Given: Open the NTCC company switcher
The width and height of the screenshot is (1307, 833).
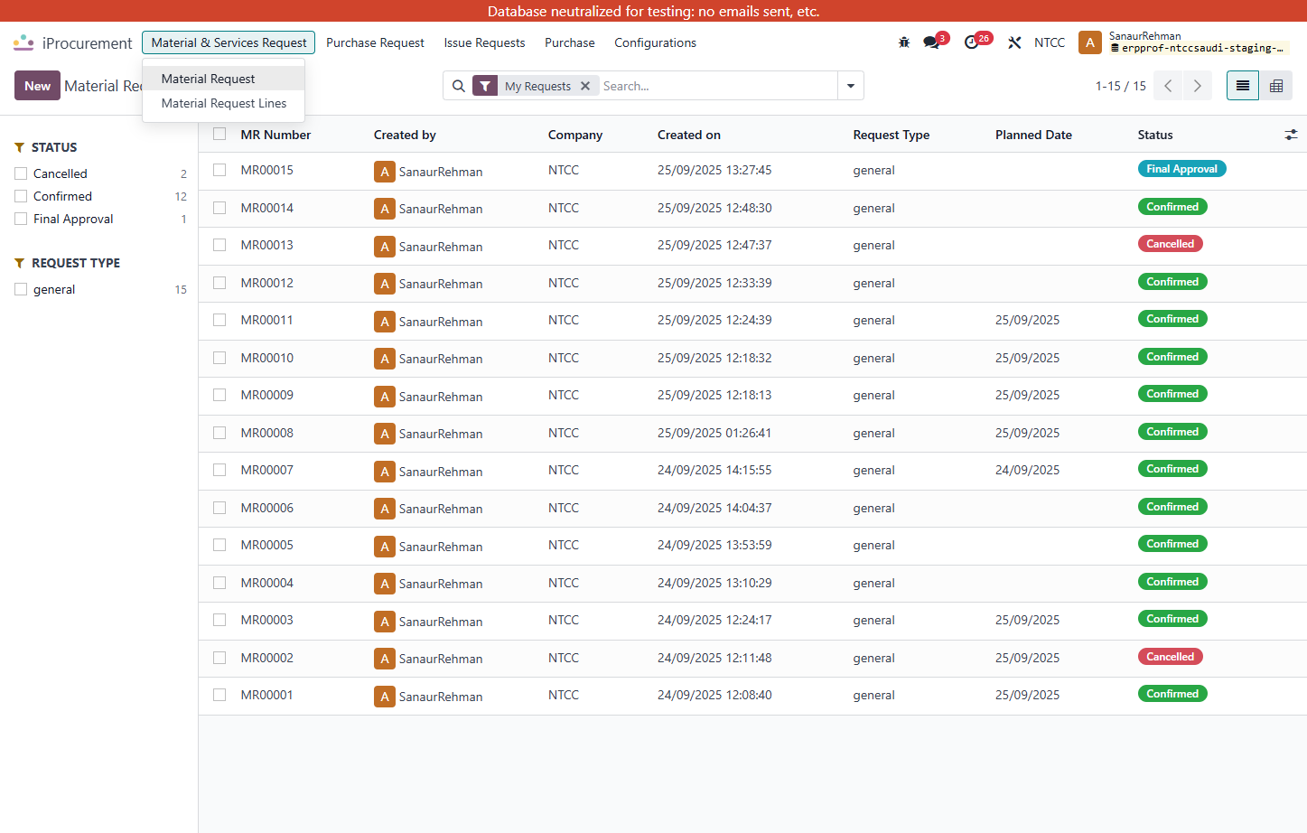Looking at the screenshot, I should tap(1050, 42).
